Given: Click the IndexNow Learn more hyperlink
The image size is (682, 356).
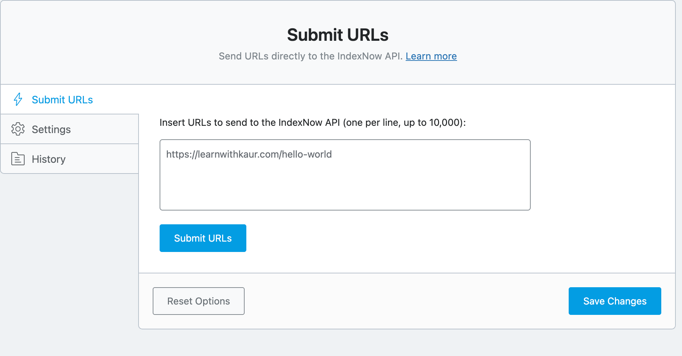Looking at the screenshot, I should click(431, 56).
